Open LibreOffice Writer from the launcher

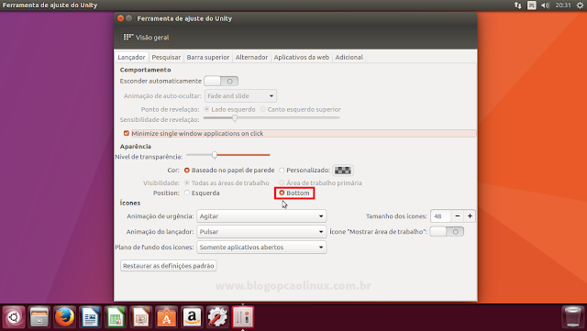90,317
